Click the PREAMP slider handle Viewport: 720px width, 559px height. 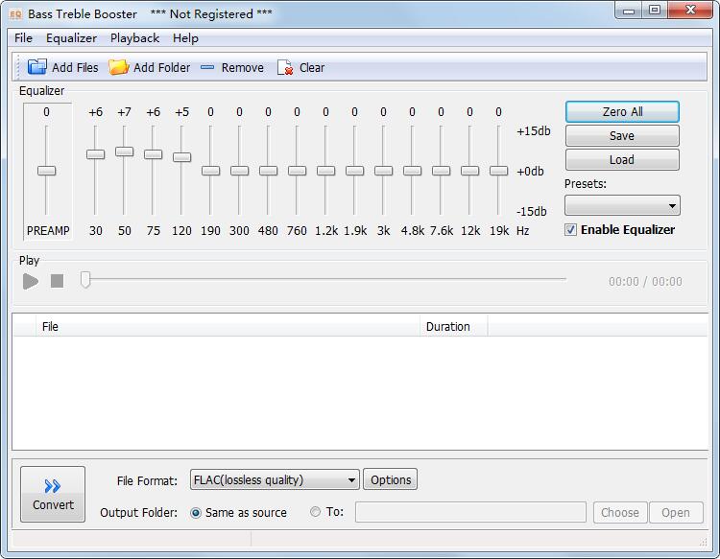click(46, 171)
